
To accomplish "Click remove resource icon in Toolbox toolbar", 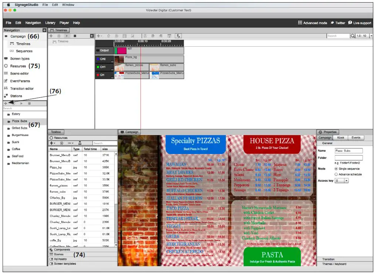I will (x=62, y=143).
